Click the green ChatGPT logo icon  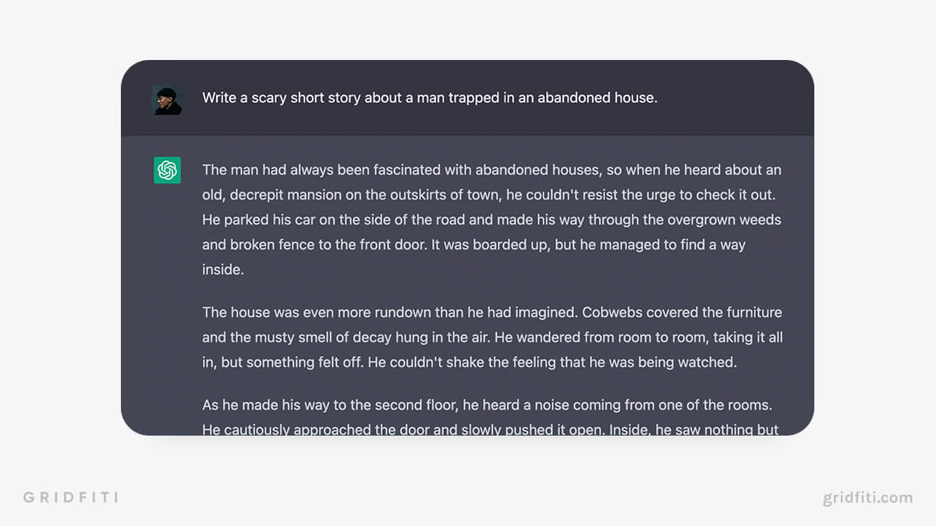[167, 170]
